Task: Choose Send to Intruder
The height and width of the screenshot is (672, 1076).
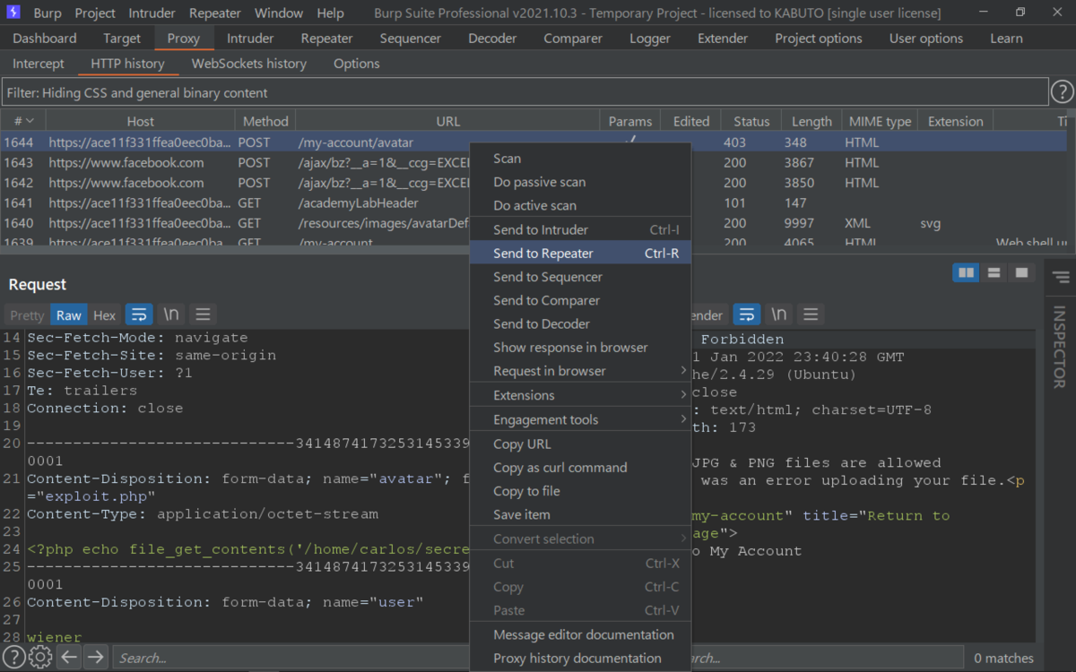Action: click(580, 229)
